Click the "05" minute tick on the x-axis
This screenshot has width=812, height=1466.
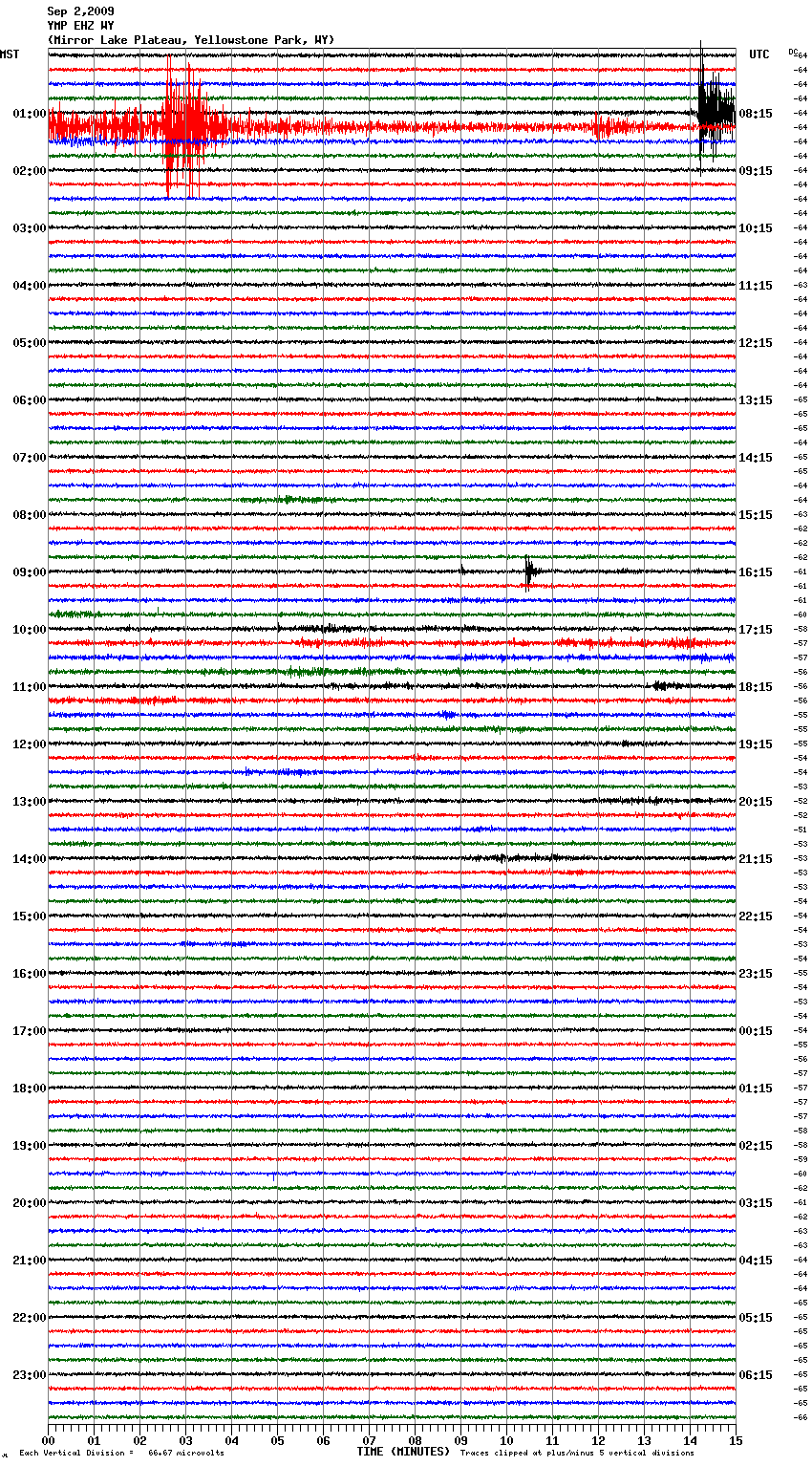click(277, 1440)
